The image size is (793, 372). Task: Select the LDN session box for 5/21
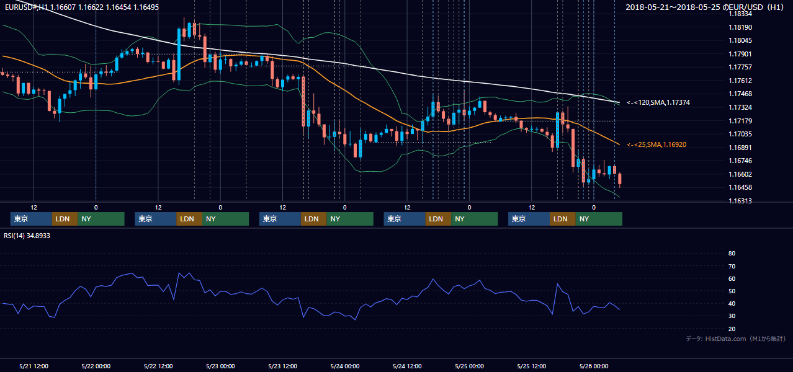pos(65,219)
